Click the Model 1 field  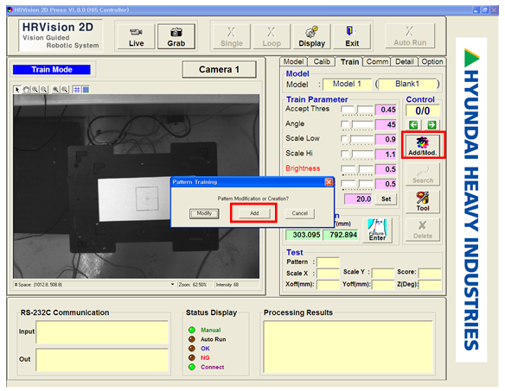tap(348, 85)
